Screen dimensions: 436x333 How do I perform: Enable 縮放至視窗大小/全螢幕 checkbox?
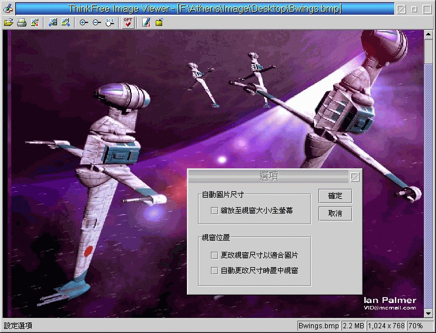click(x=214, y=211)
